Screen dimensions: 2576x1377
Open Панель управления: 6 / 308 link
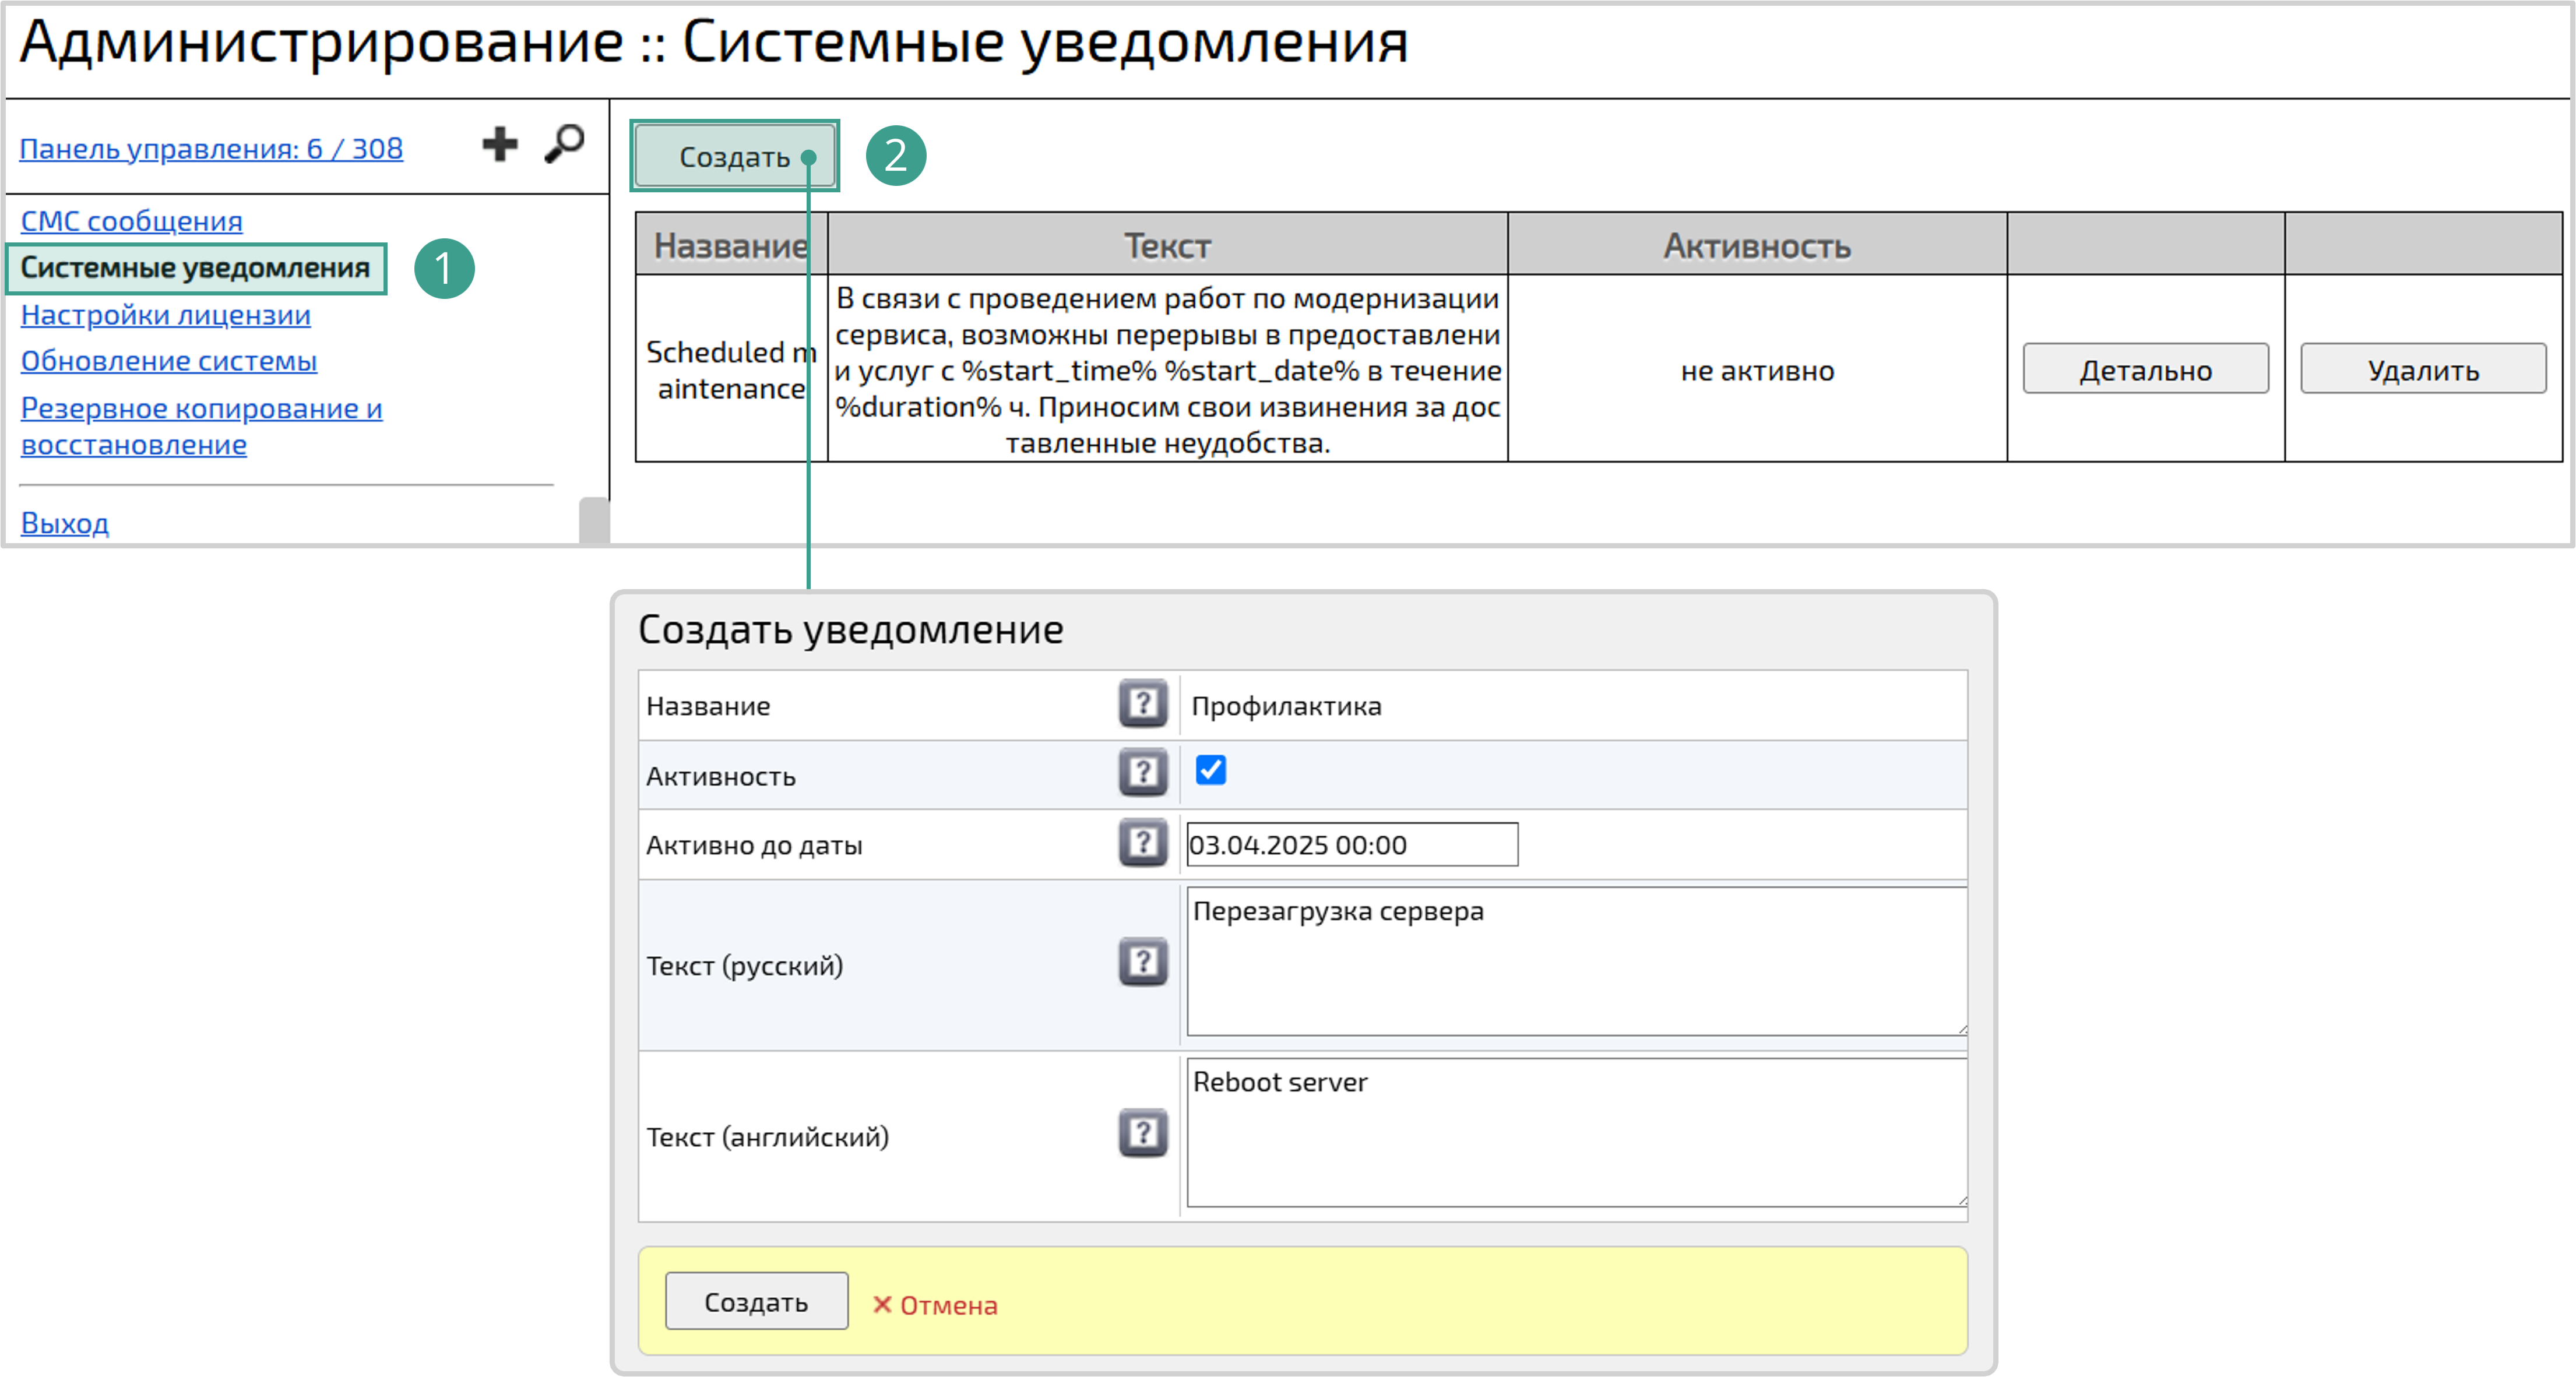click(x=211, y=147)
